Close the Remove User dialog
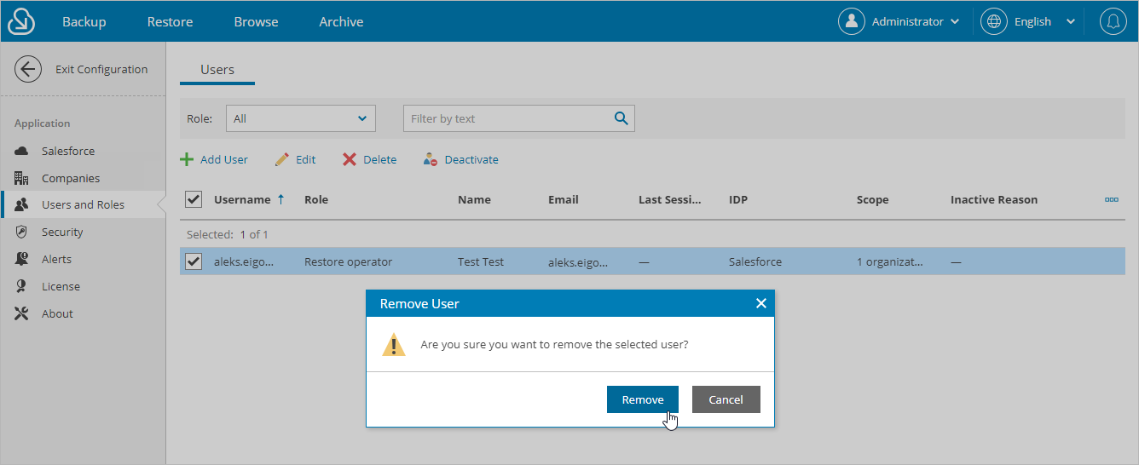 [761, 303]
